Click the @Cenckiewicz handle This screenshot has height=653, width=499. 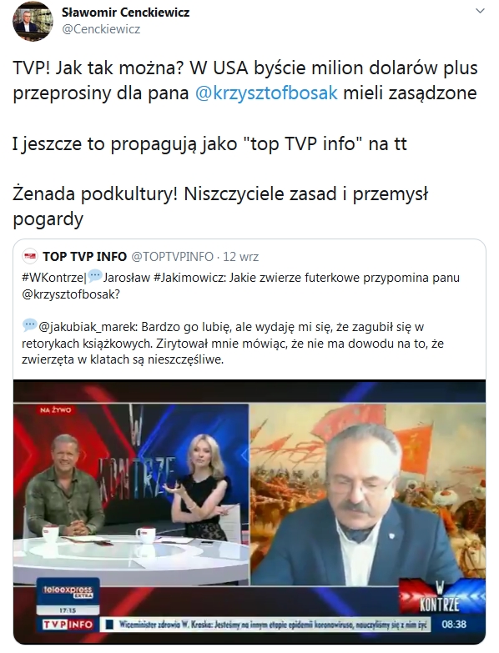pyautogui.click(x=101, y=29)
